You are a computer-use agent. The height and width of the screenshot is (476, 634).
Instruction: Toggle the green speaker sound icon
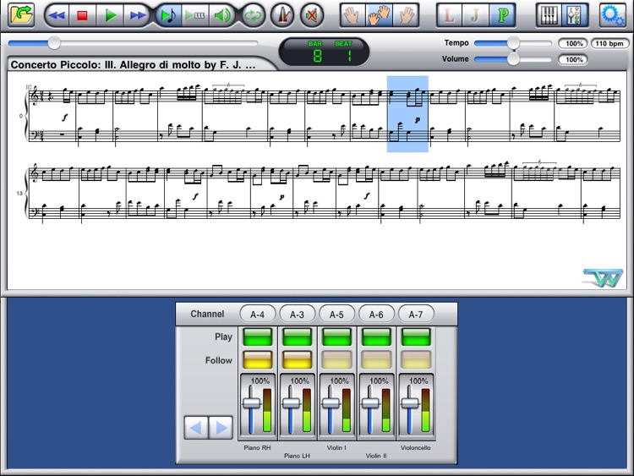pyautogui.click(x=222, y=15)
